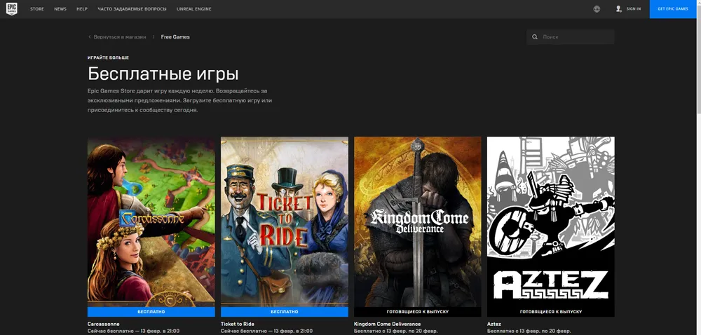Open the HELP menu item
The height and width of the screenshot is (335, 701).
(x=82, y=9)
